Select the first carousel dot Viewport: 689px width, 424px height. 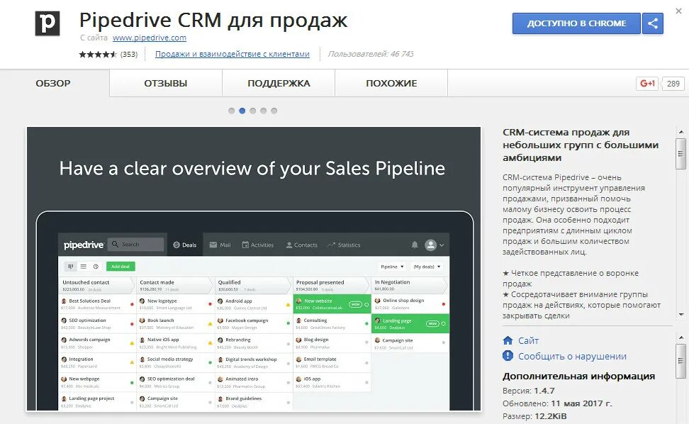point(232,111)
